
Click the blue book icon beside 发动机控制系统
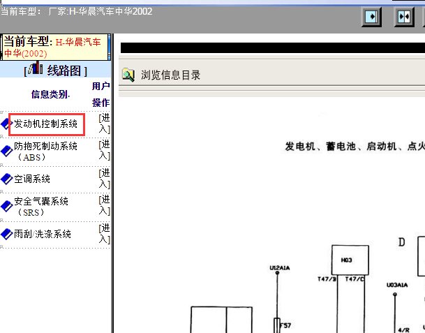7,124
